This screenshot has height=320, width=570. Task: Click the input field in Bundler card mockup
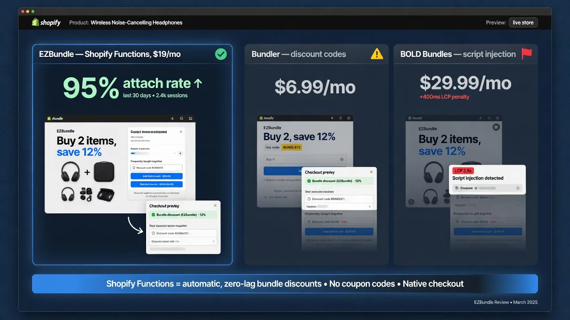(305, 159)
